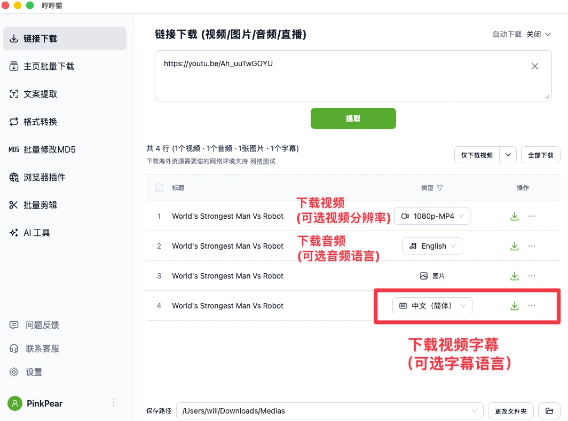Screen dimensions: 568x421
Task: Click download icon for the 1080p-MP4 video row
Action: point(515,216)
